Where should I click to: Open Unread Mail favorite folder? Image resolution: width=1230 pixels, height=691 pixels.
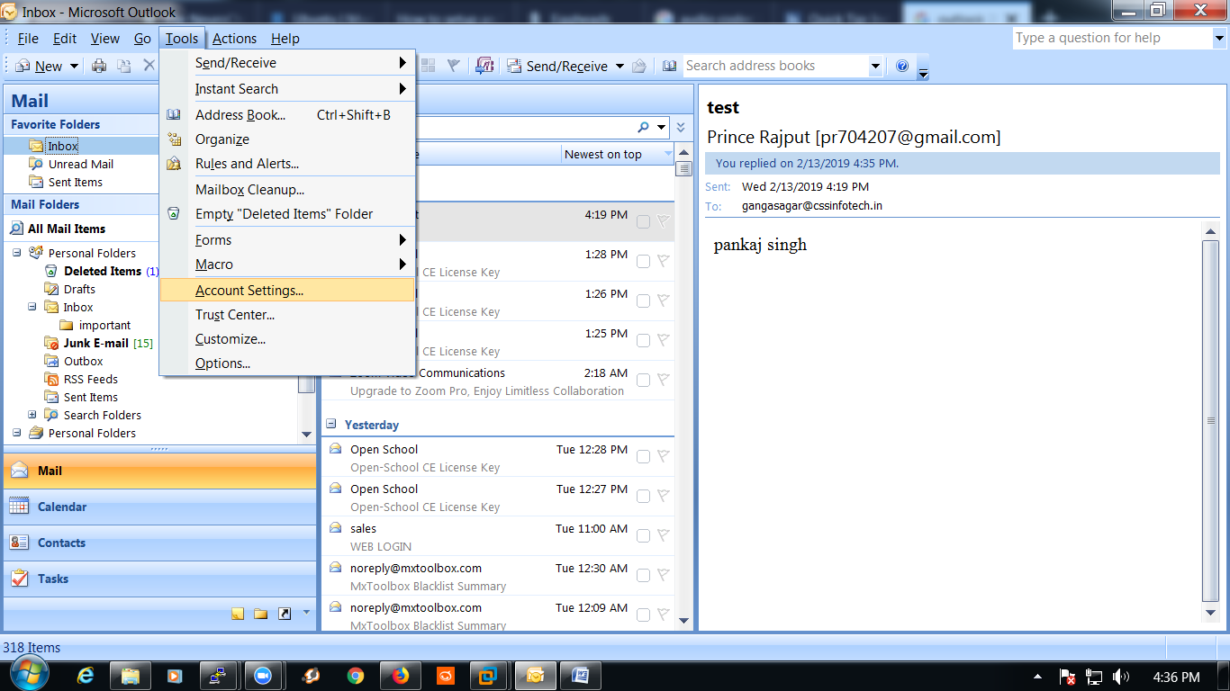pos(81,164)
